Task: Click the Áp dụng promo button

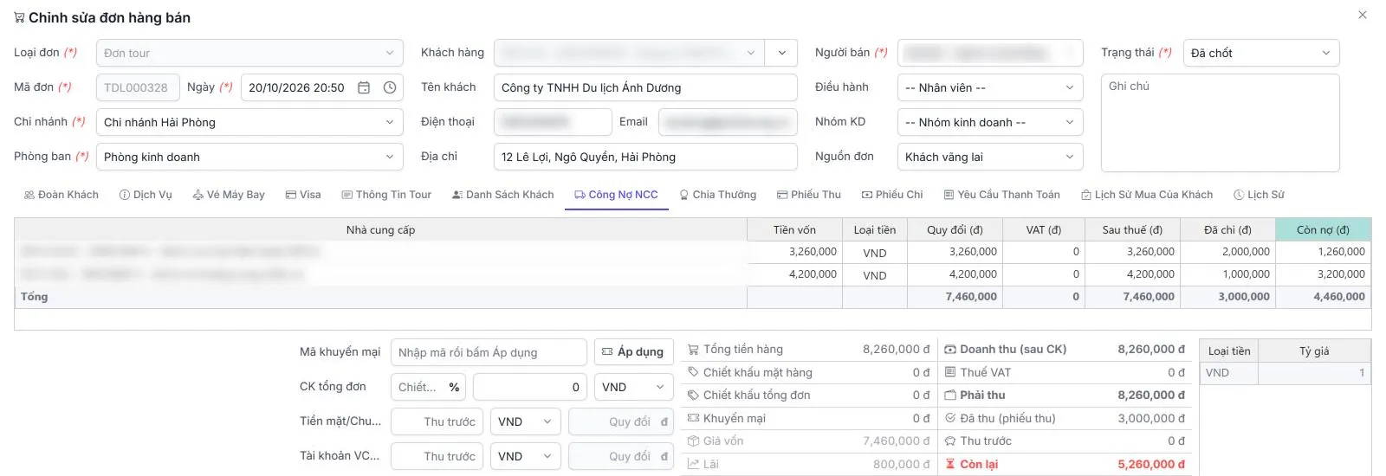Action: click(x=633, y=352)
